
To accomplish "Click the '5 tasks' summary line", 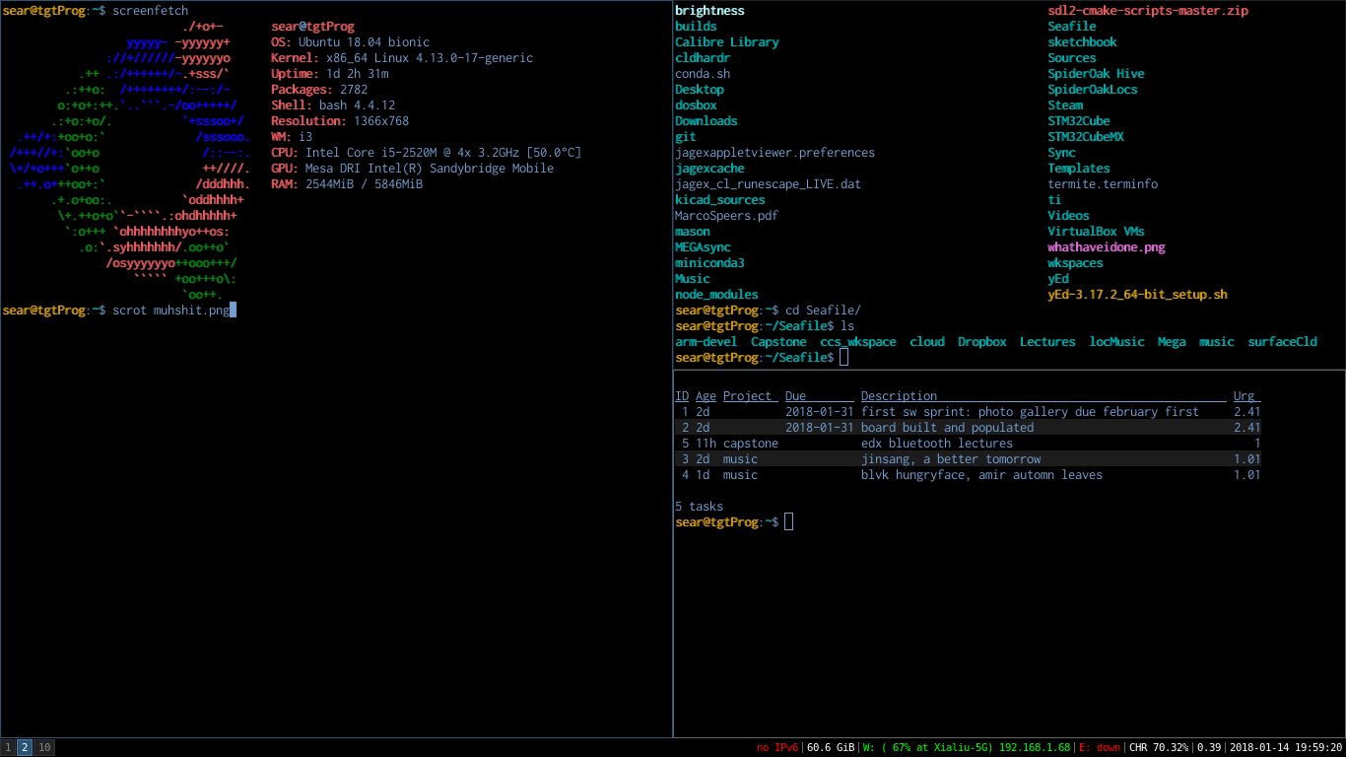I will pyautogui.click(x=700, y=507).
